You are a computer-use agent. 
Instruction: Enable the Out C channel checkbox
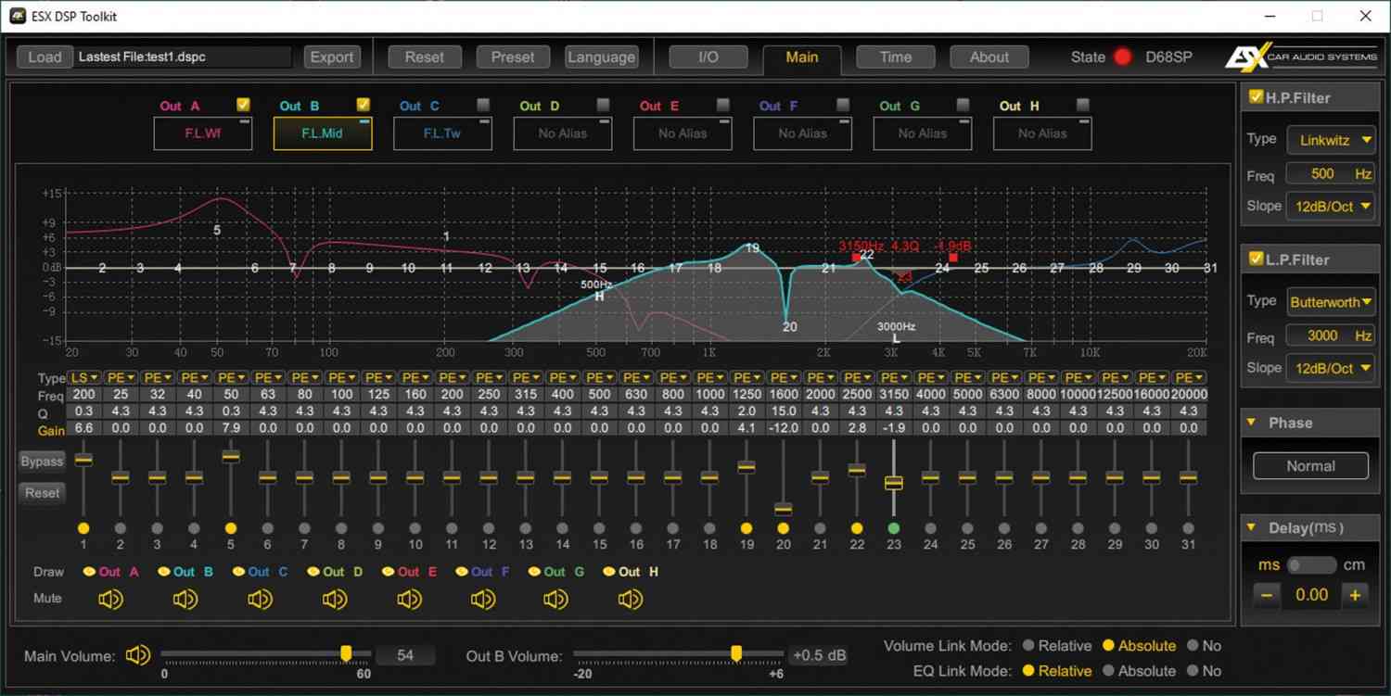click(483, 106)
